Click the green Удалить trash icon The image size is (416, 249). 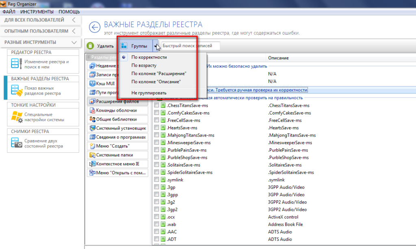tap(90, 46)
